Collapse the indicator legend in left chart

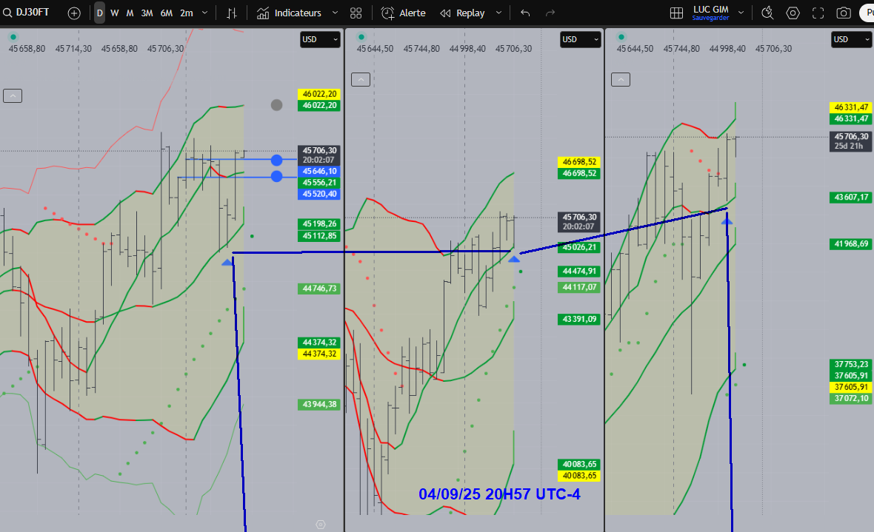click(x=13, y=95)
